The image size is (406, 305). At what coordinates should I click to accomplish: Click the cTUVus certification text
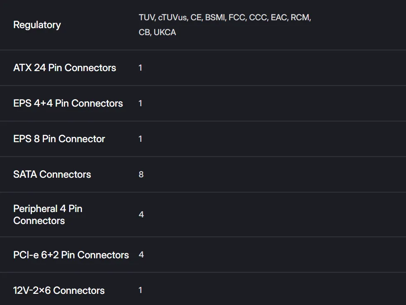tap(172, 18)
